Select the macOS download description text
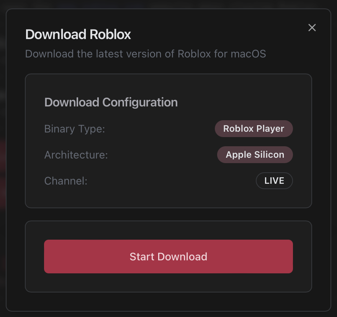The image size is (337, 317). pyautogui.click(x=145, y=54)
